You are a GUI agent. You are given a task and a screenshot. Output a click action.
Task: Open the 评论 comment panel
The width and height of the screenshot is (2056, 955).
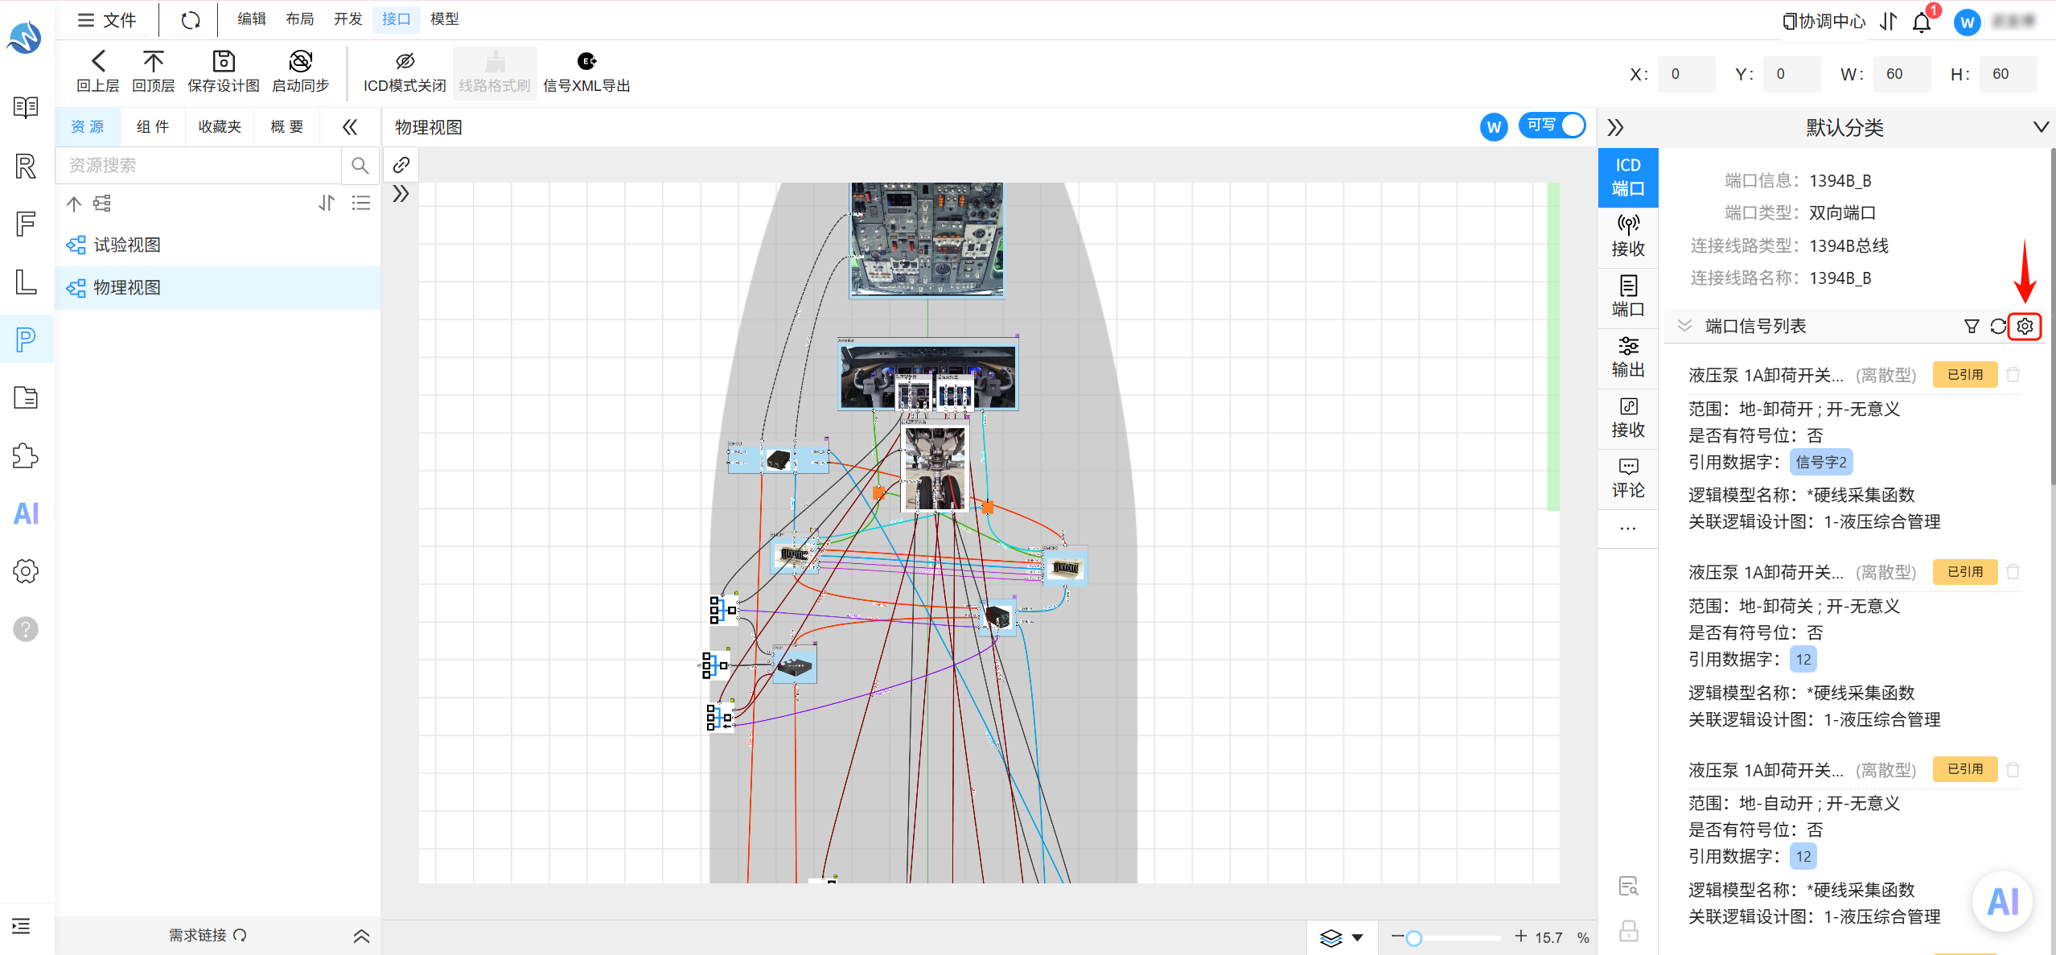click(x=1628, y=479)
